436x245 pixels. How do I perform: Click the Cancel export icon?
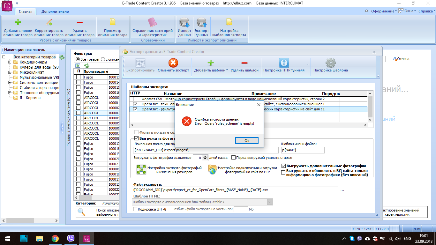[x=173, y=63]
